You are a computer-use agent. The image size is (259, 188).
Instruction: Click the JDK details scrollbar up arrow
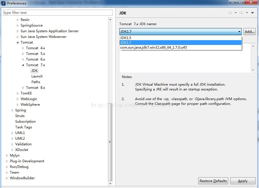pos(253,46)
